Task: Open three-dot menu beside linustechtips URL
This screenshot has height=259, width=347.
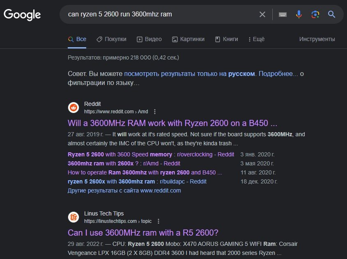Action: [x=159, y=221]
